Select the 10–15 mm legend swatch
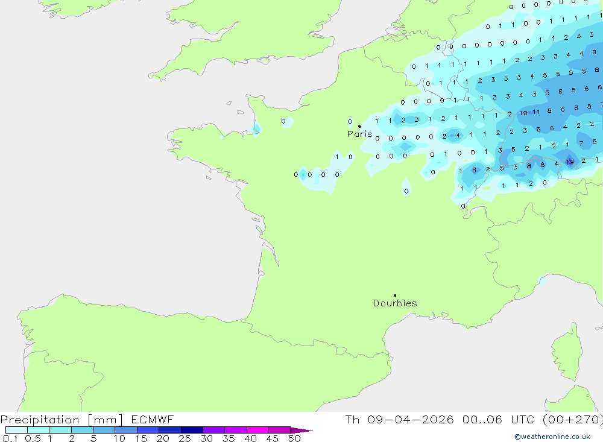Screen dimensions: 603x442 pyautogui.click(x=126, y=430)
